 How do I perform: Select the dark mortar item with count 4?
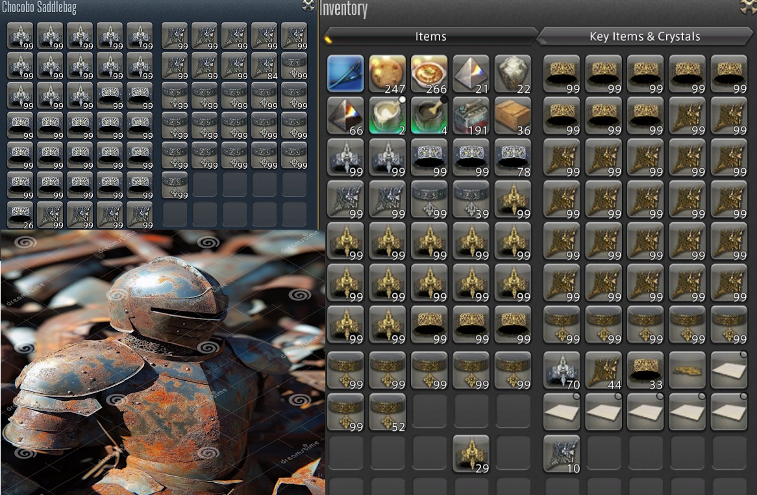click(x=429, y=115)
